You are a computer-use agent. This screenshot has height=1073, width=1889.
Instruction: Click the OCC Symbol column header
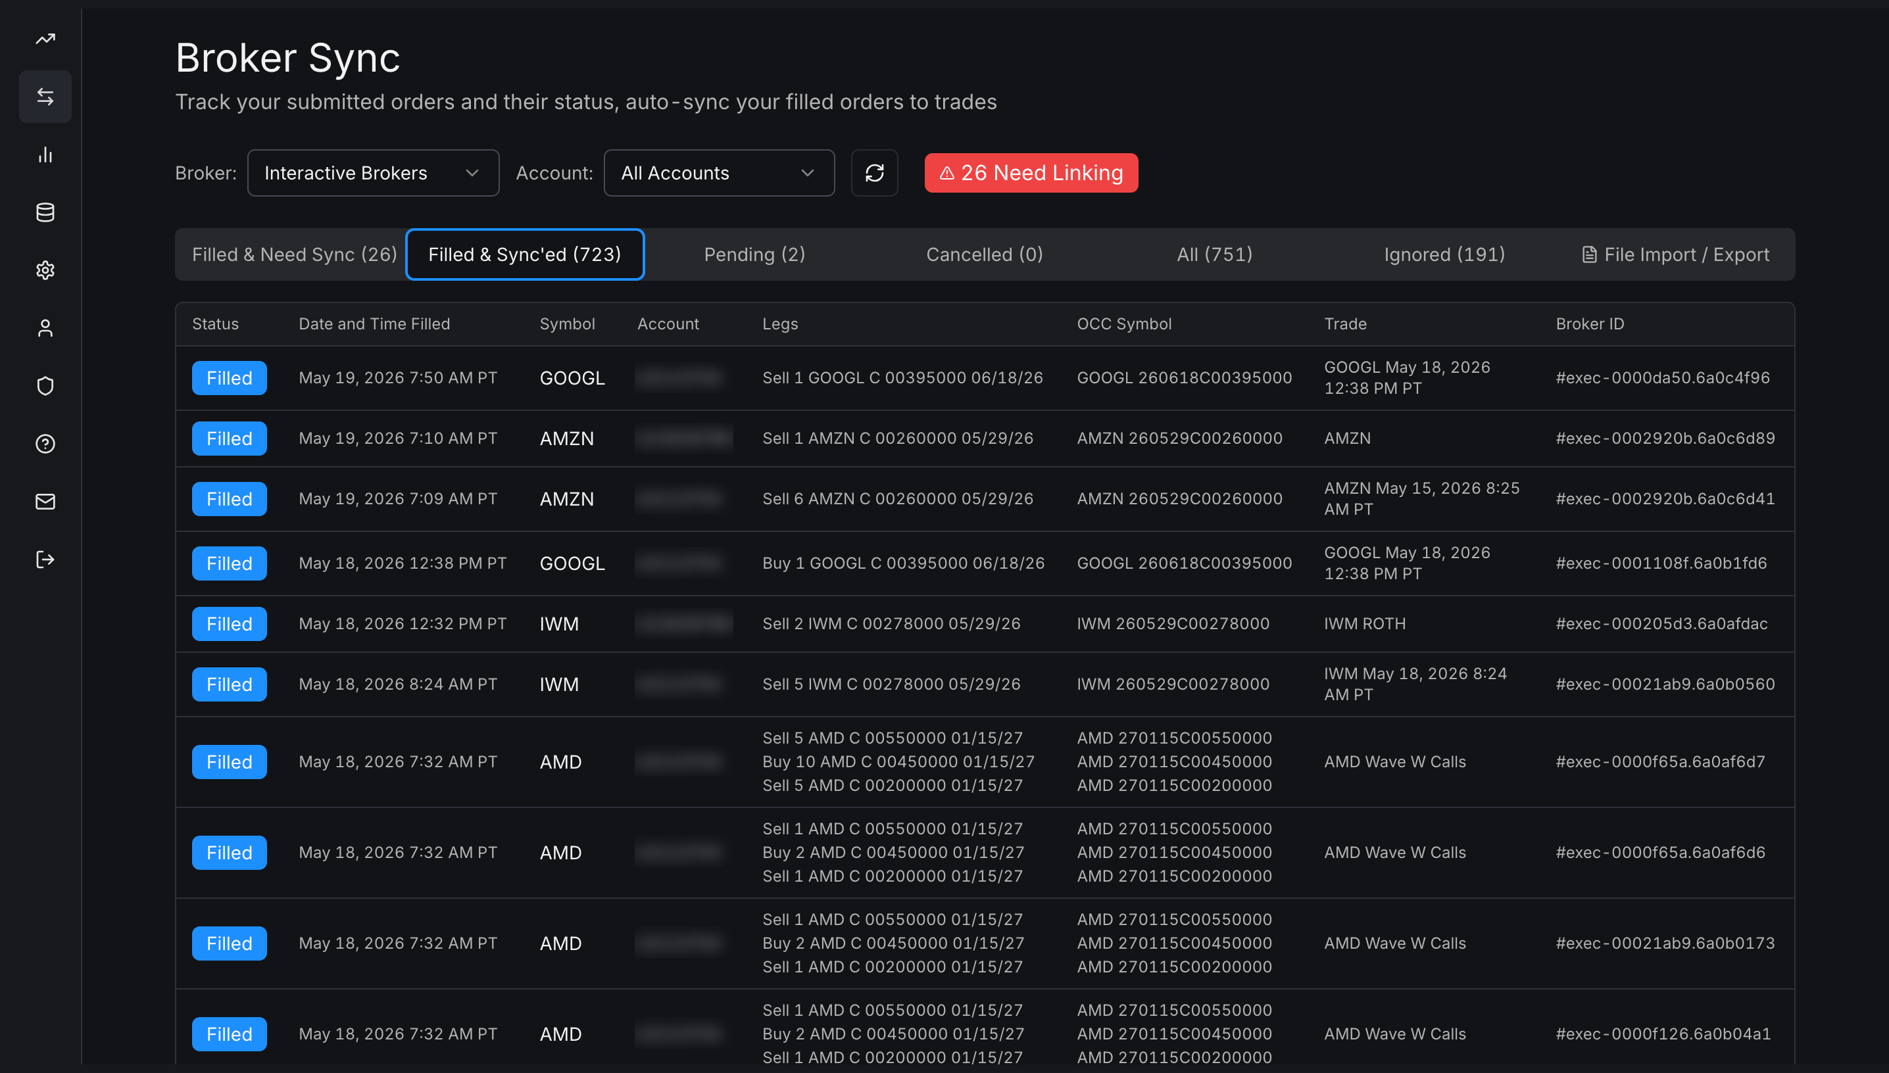click(1124, 324)
